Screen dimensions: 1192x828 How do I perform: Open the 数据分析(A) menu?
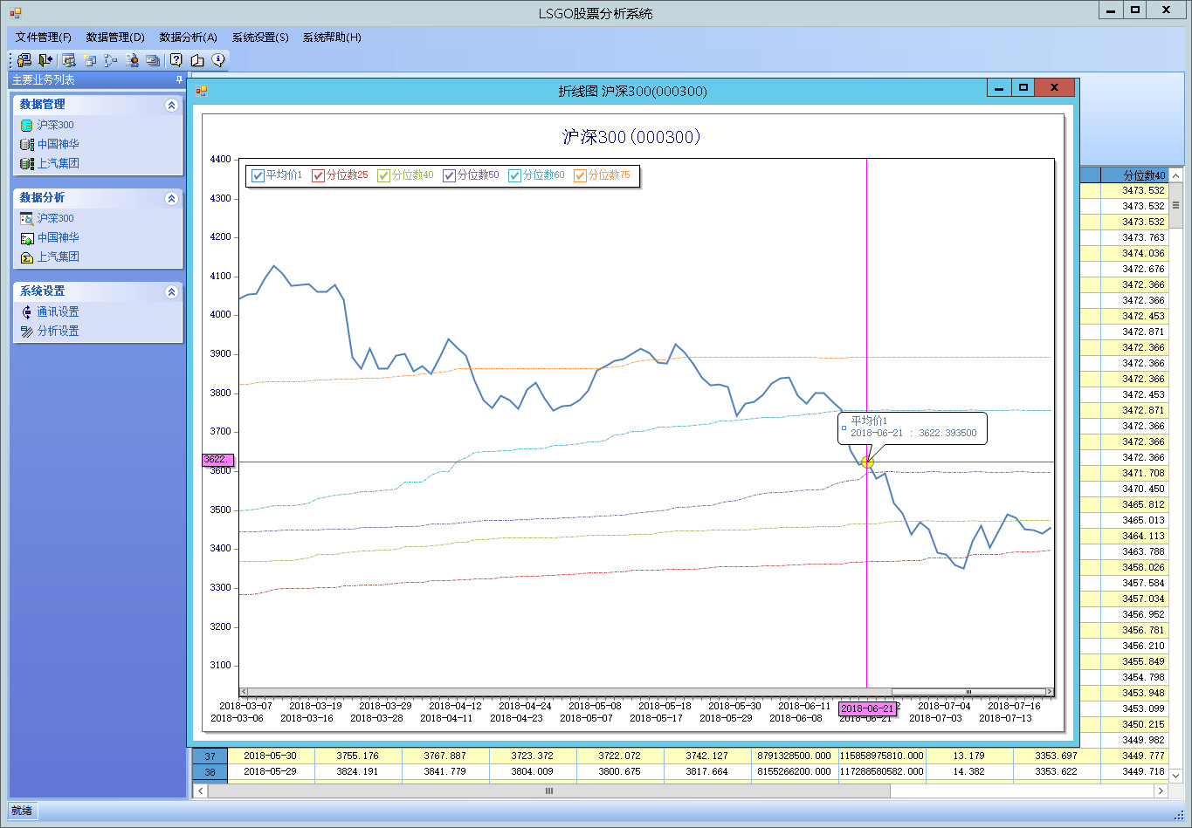point(188,38)
